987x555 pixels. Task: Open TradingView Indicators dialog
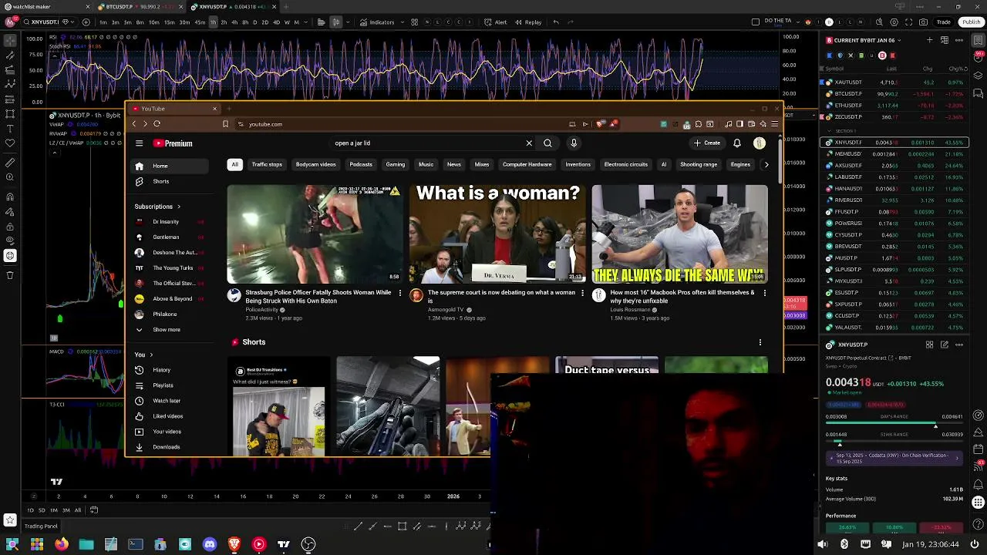point(376,22)
